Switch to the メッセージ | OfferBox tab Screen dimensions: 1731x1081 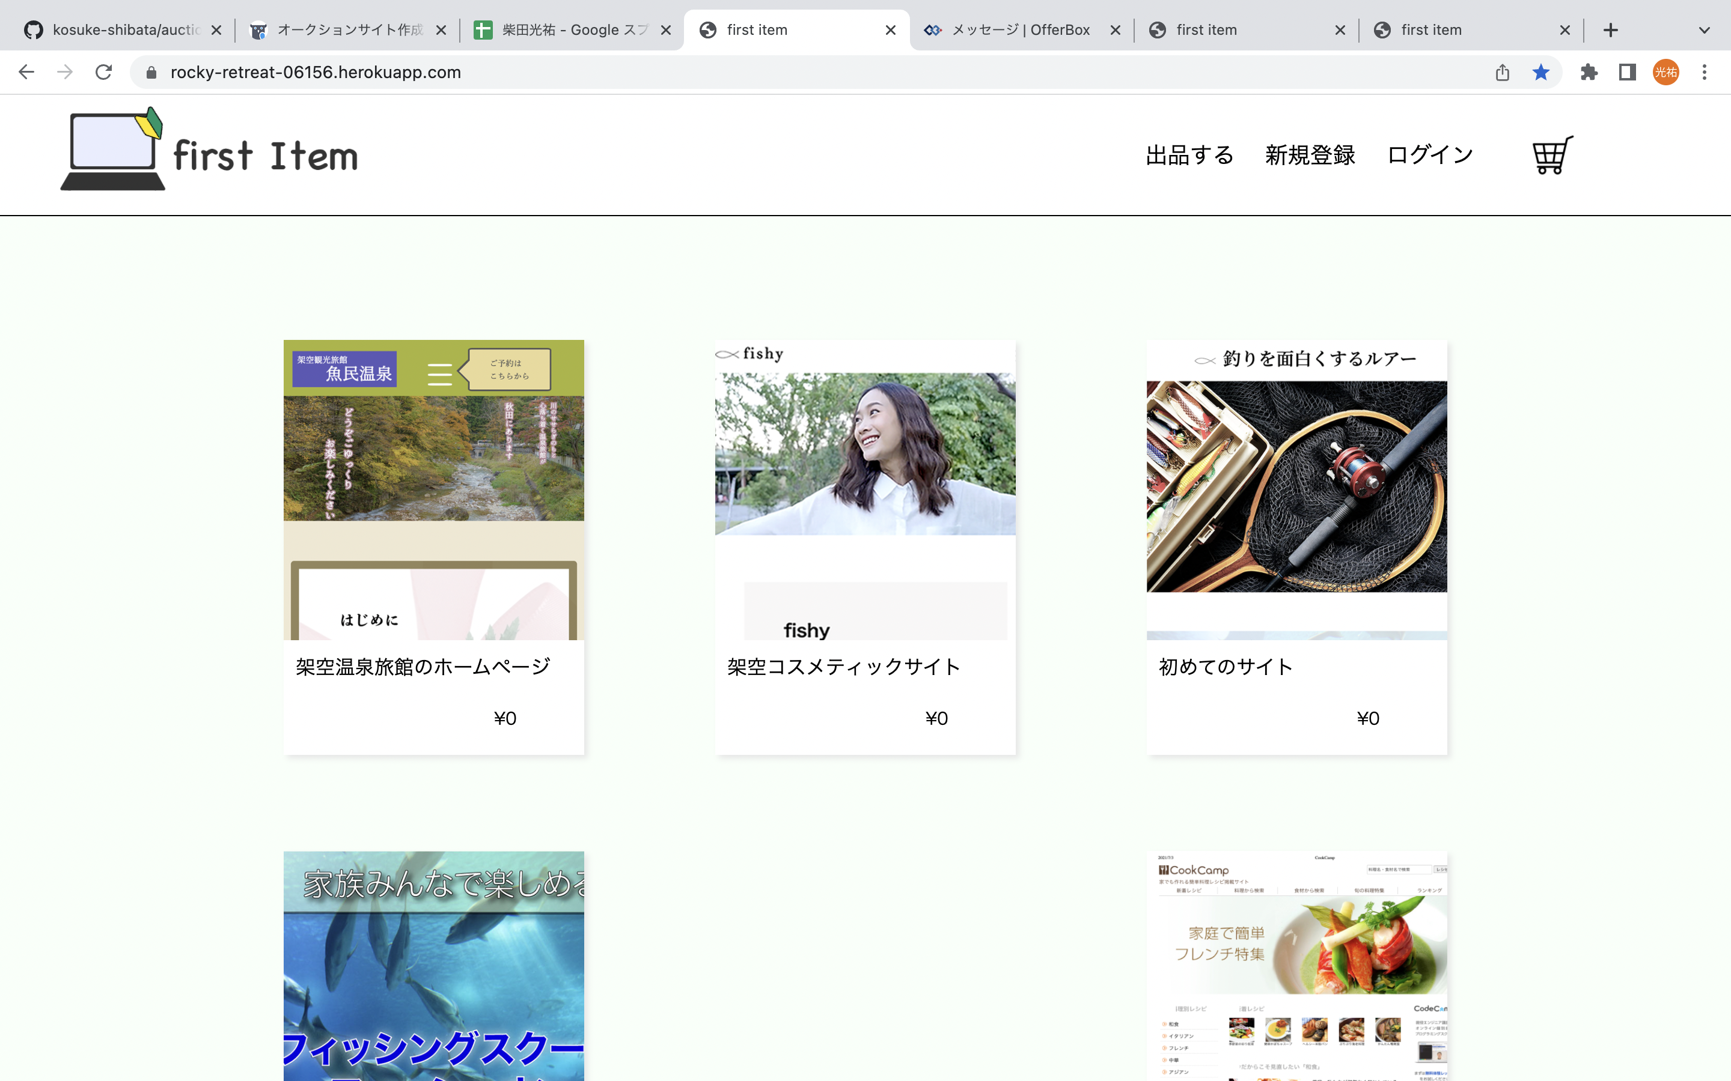[1022, 30]
